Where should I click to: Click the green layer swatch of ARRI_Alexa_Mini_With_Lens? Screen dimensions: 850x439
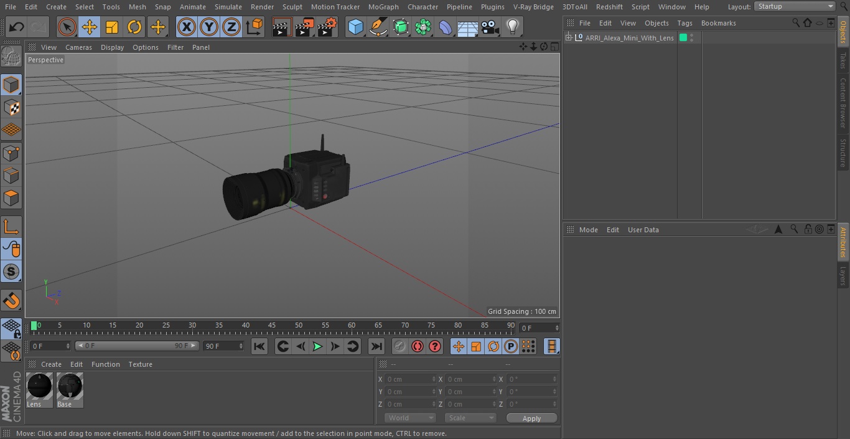[x=683, y=38]
